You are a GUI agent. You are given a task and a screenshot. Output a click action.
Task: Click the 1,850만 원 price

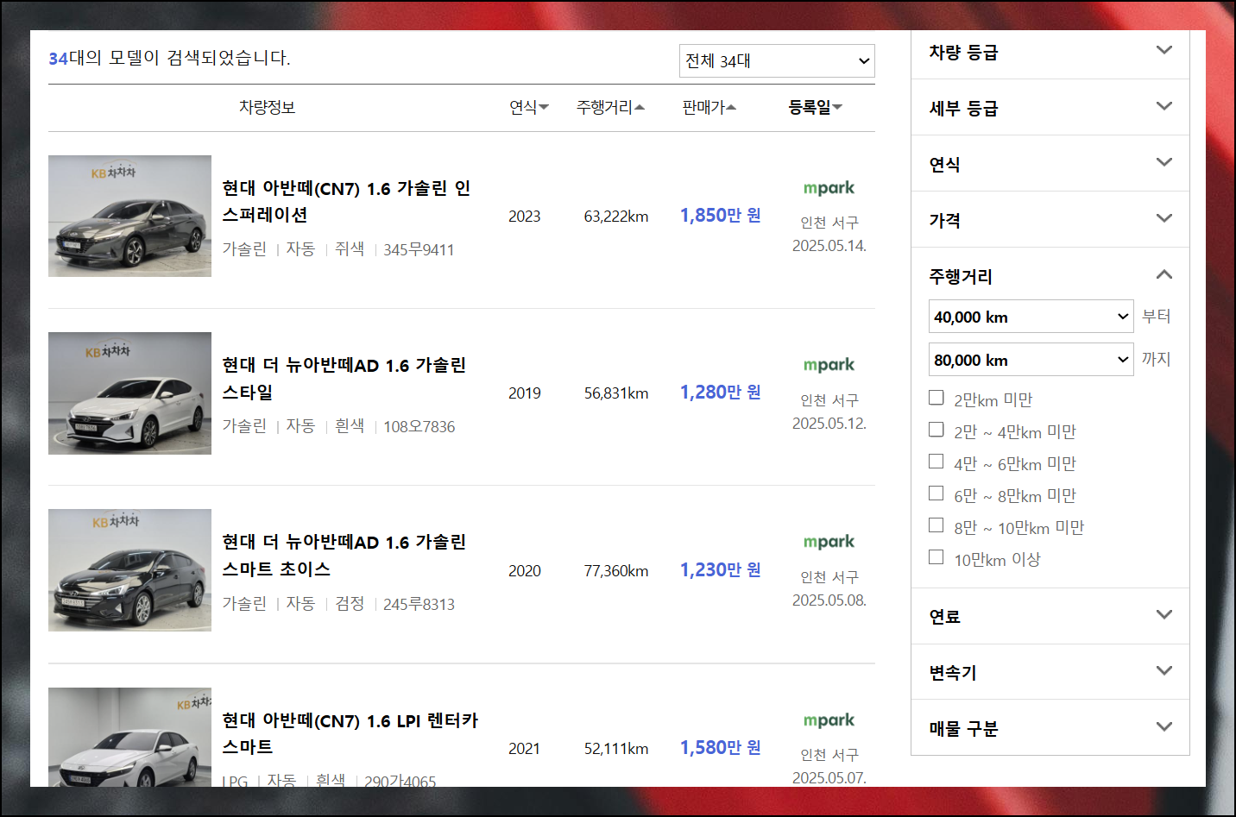(x=721, y=215)
